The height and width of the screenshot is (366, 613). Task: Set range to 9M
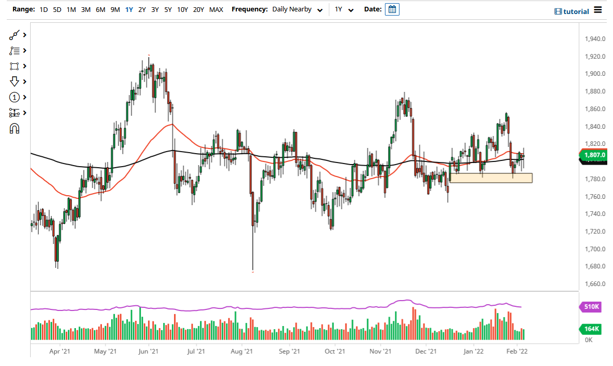(x=115, y=9)
